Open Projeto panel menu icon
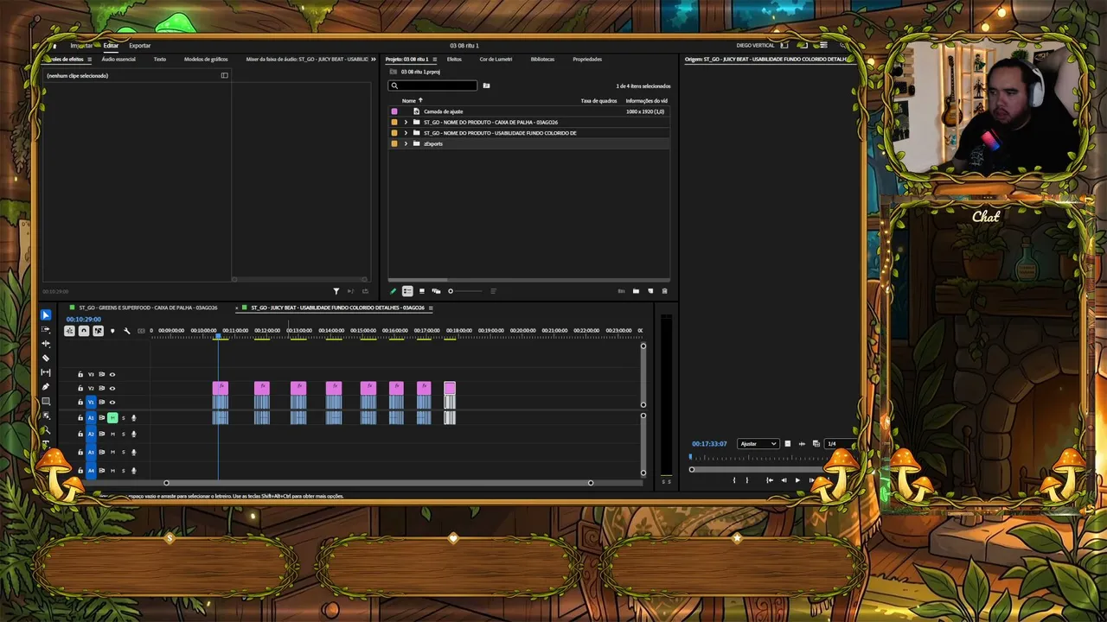1107x622 pixels. pos(435,60)
